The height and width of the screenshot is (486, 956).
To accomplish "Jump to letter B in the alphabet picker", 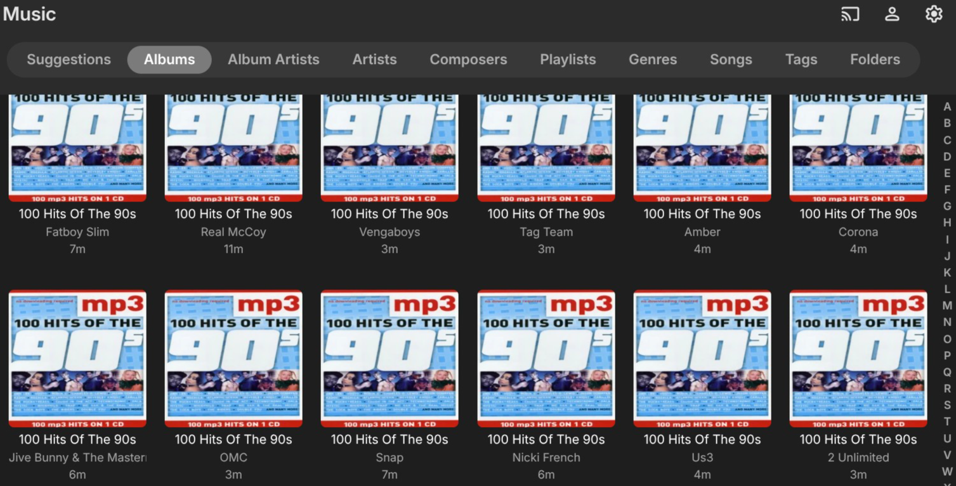I will (x=947, y=124).
